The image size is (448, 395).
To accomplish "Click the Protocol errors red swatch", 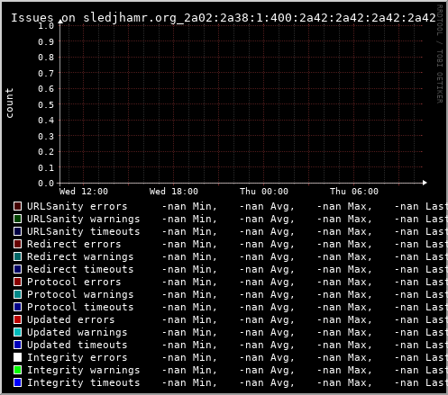I will 17,282.
